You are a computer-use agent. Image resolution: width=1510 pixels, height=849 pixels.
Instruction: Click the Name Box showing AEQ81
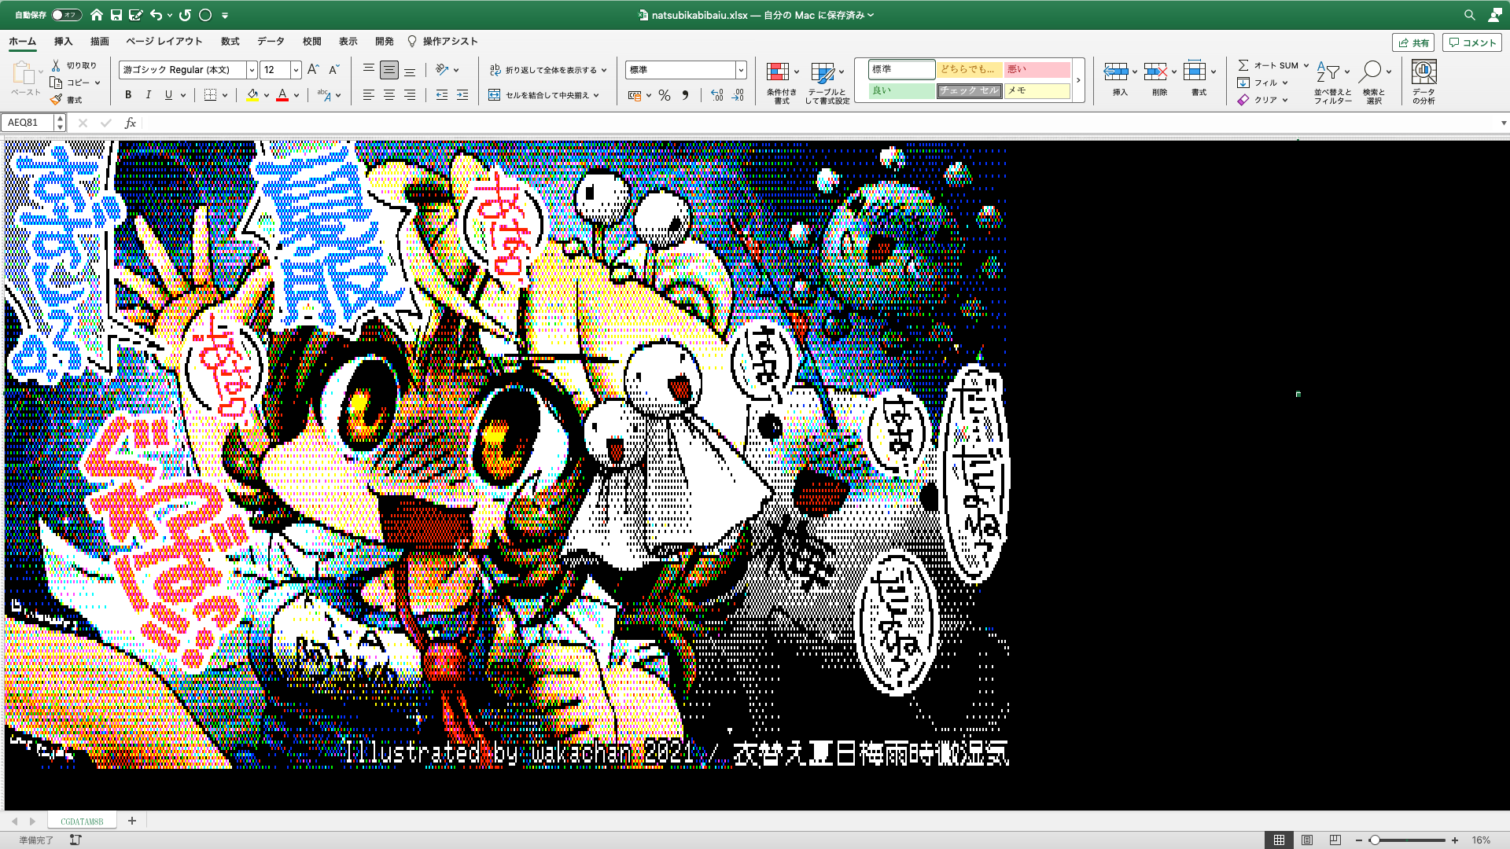click(28, 123)
